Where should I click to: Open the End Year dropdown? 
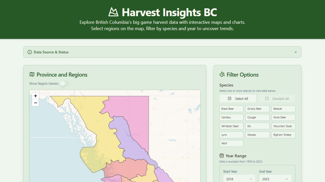(275, 179)
